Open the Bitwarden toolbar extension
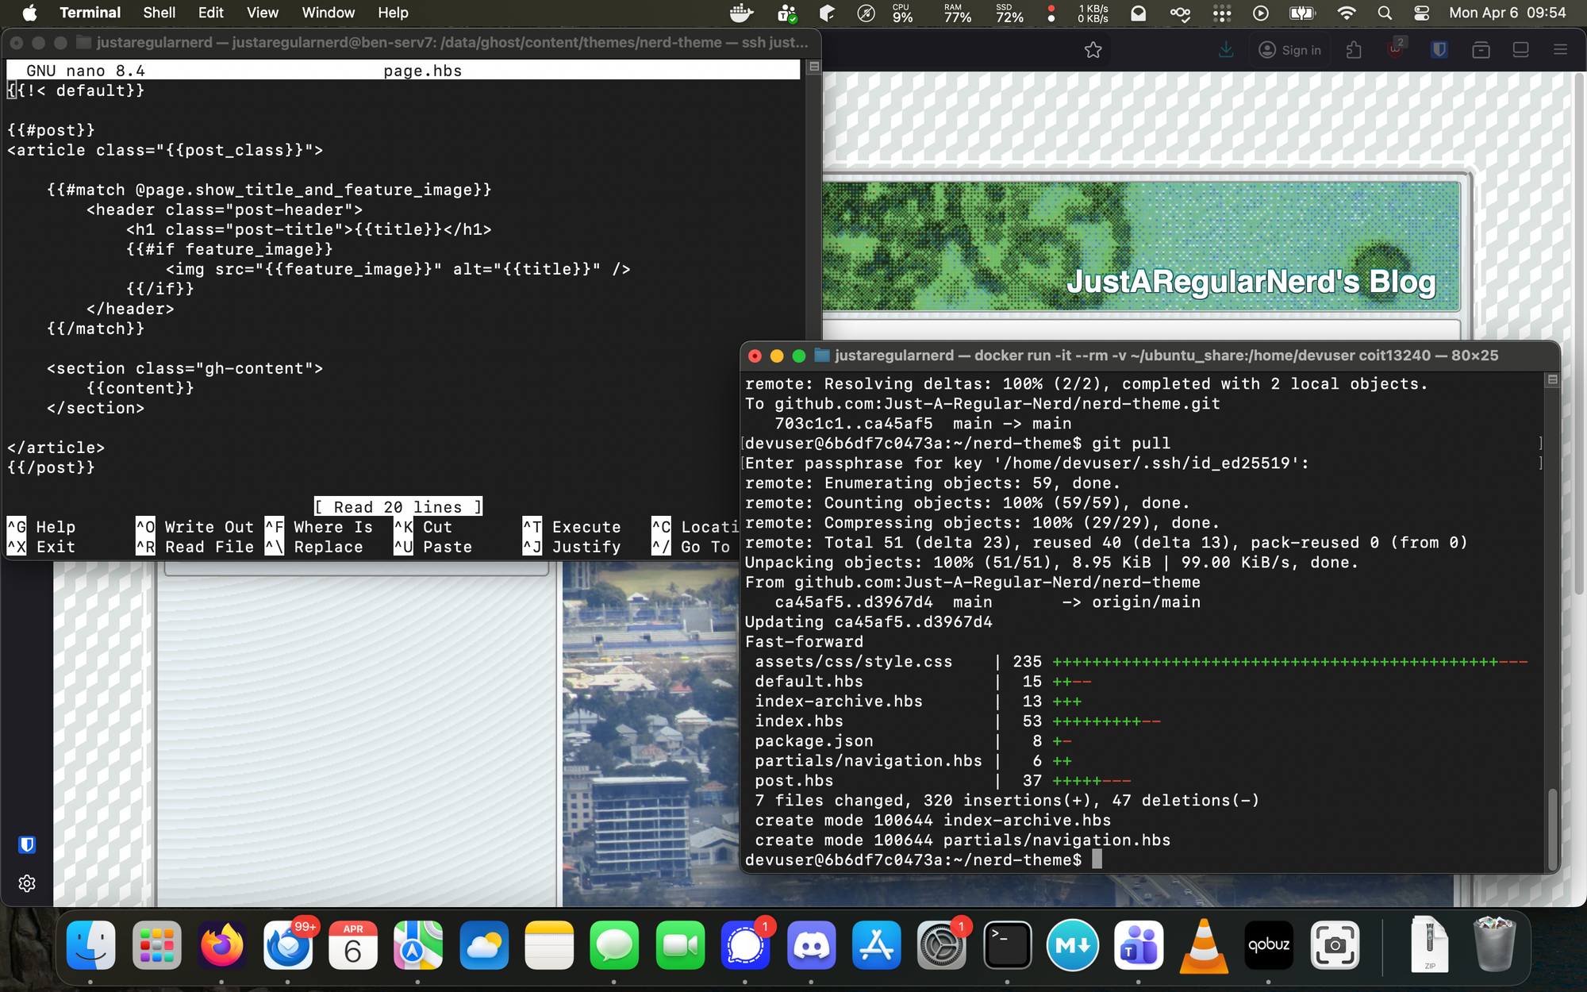This screenshot has height=992, width=1587. pos(1439,50)
